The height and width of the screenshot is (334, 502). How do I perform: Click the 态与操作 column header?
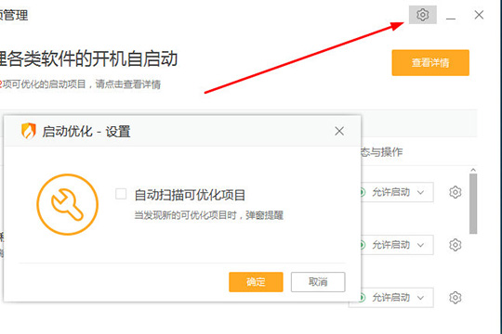(x=382, y=152)
